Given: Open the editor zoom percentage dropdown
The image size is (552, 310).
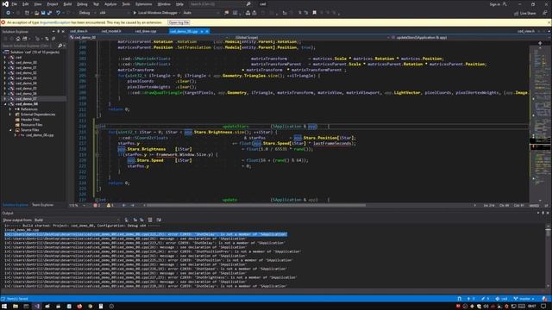Looking at the screenshot, I should tap(77, 205).
